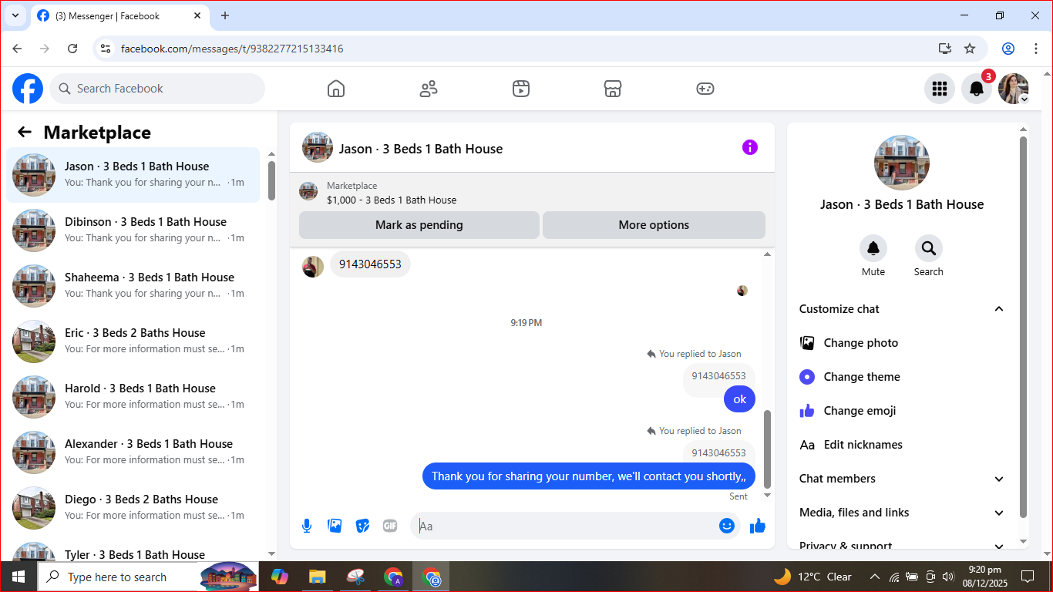Viewport: 1053px width, 592px height.
Task: Open the Chrome install app icon
Action: pyautogui.click(x=945, y=49)
